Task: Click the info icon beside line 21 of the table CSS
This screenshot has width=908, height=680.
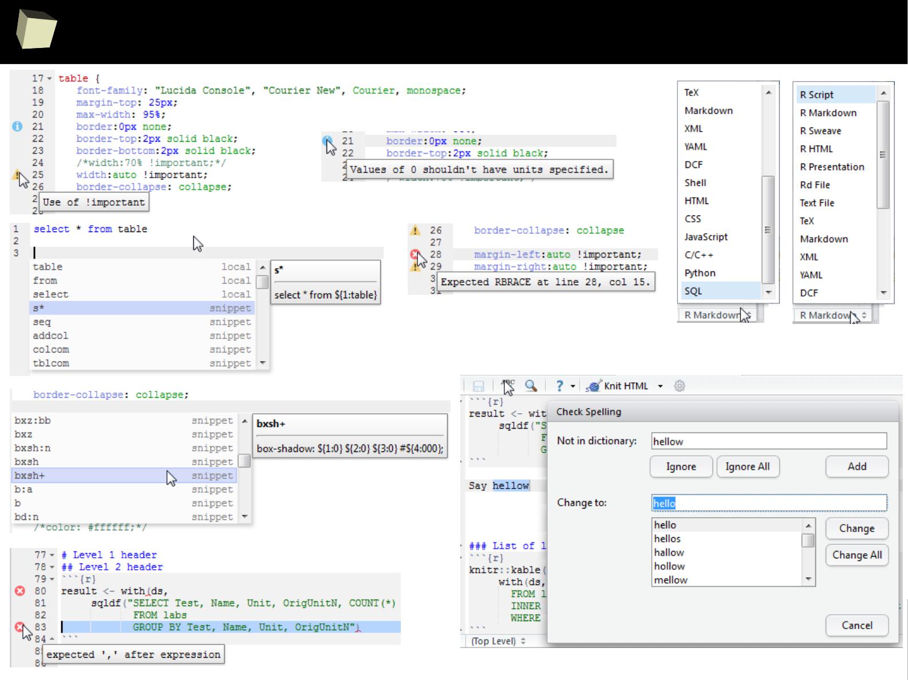Action: tap(17, 126)
